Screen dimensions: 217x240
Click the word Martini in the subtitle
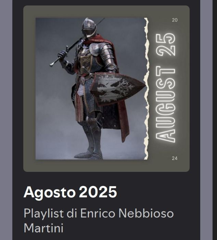click(x=43, y=228)
